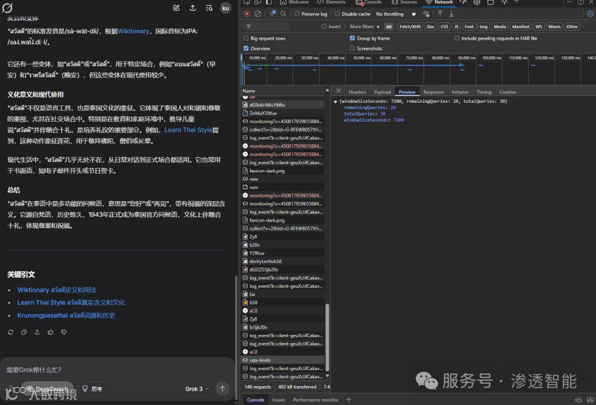
Task: Open the Headers tab
Action: (x=357, y=92)
